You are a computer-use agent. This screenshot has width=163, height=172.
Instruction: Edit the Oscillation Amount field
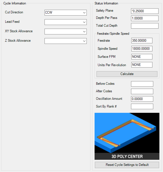[142, 99]
